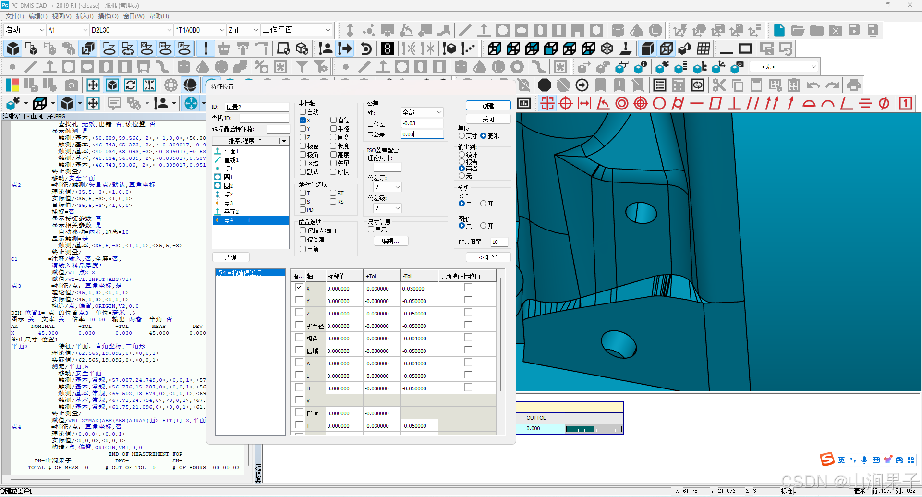Select the true position dimension icon

[566, 103]
